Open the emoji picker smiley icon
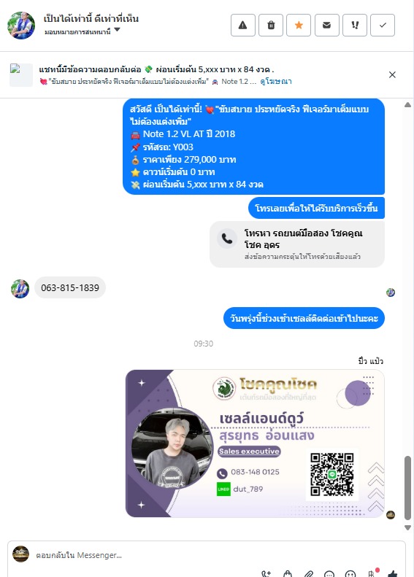 tap(350, 574)
